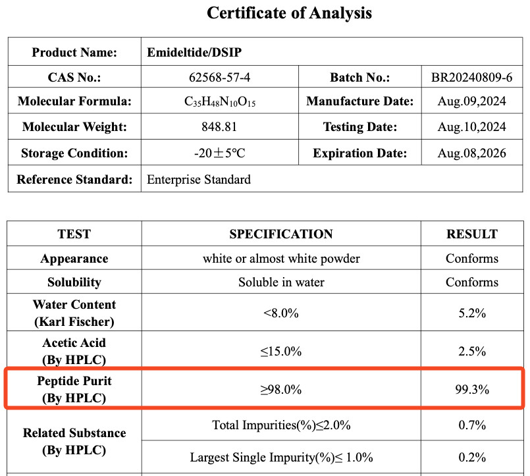530x476 pixels.
Task: Click the CAS number 62568-57-4
Action: [x=219, y=78]
